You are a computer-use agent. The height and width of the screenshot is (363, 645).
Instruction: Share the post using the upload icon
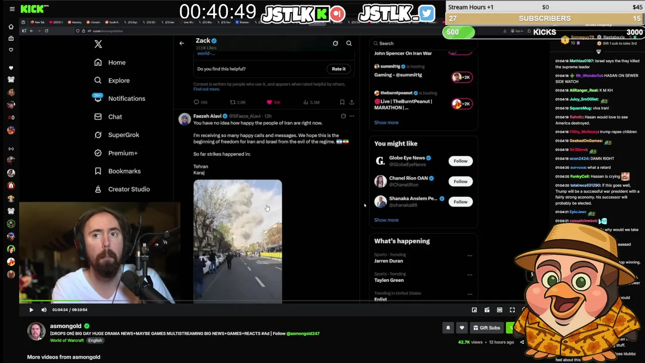[352, 102]
